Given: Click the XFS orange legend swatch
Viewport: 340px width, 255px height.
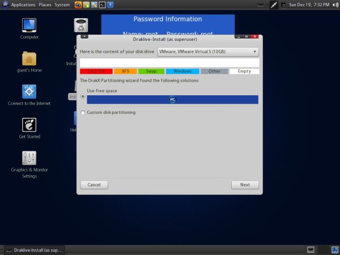Looking at the screenshot, I should pyautogui.click(x=125, y=71).
